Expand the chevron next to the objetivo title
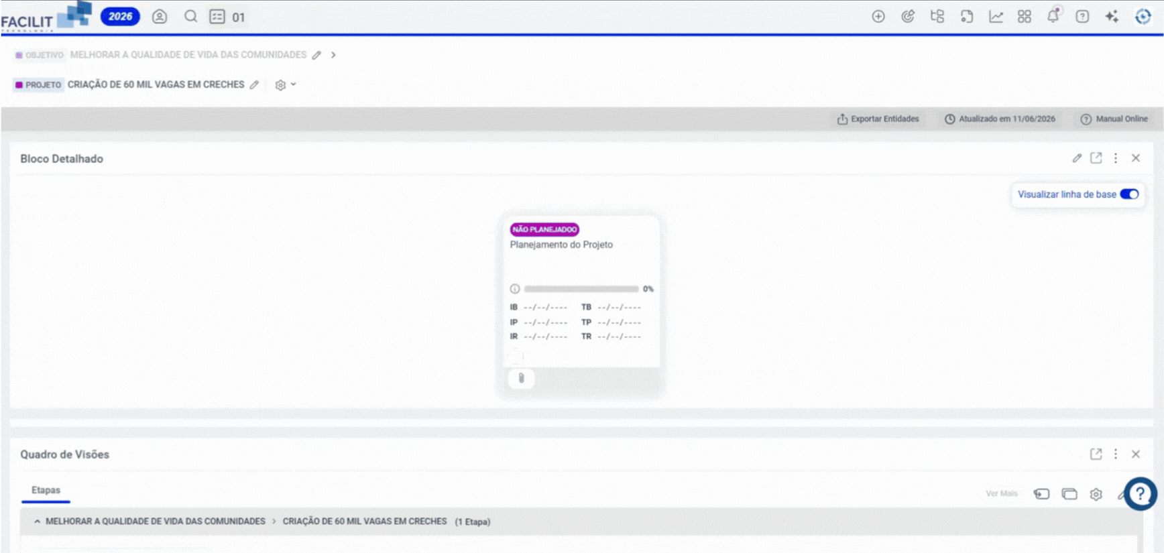The height and width of the screenshot is (553, 1164). click(x=333, y=55)
